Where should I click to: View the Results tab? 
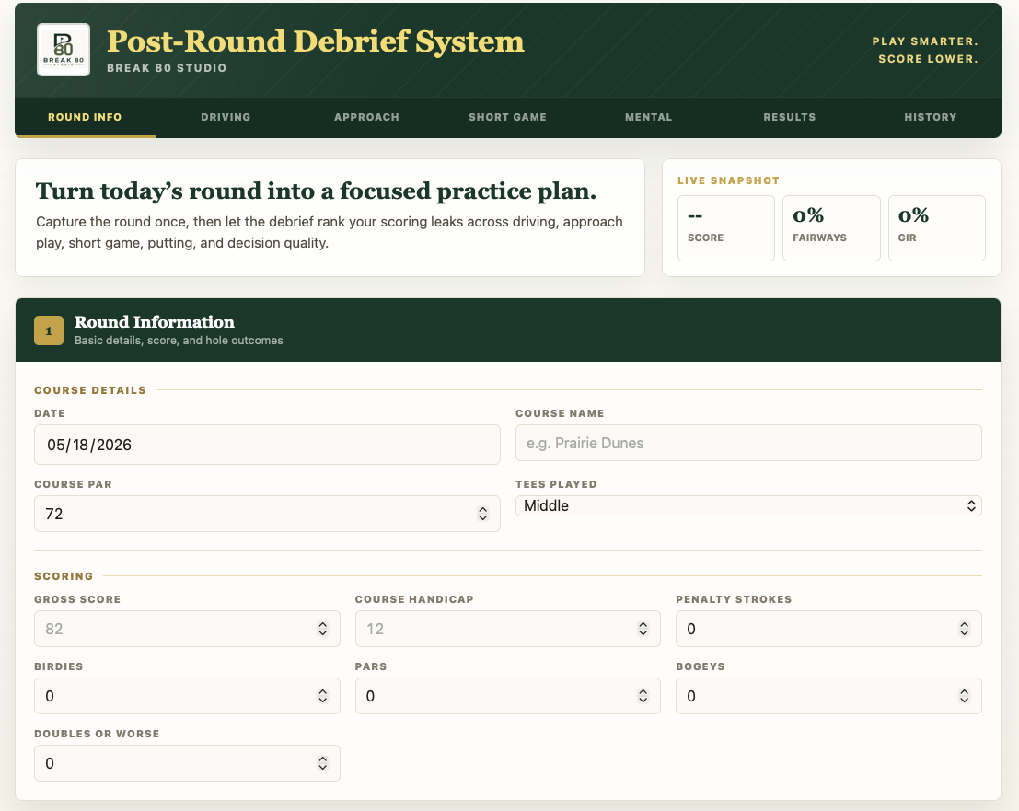click(x=790, y=117)
